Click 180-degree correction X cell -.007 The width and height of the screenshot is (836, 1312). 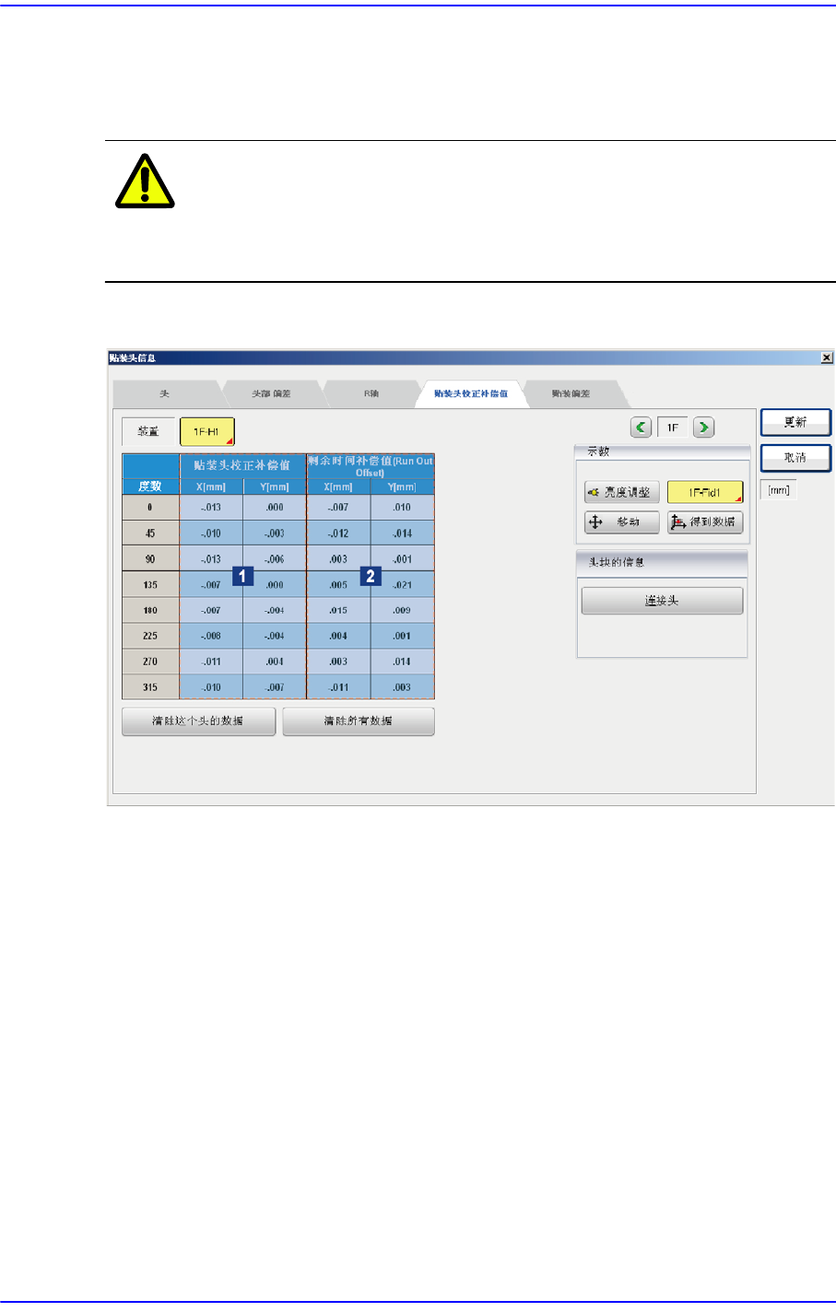click(211, 610)
